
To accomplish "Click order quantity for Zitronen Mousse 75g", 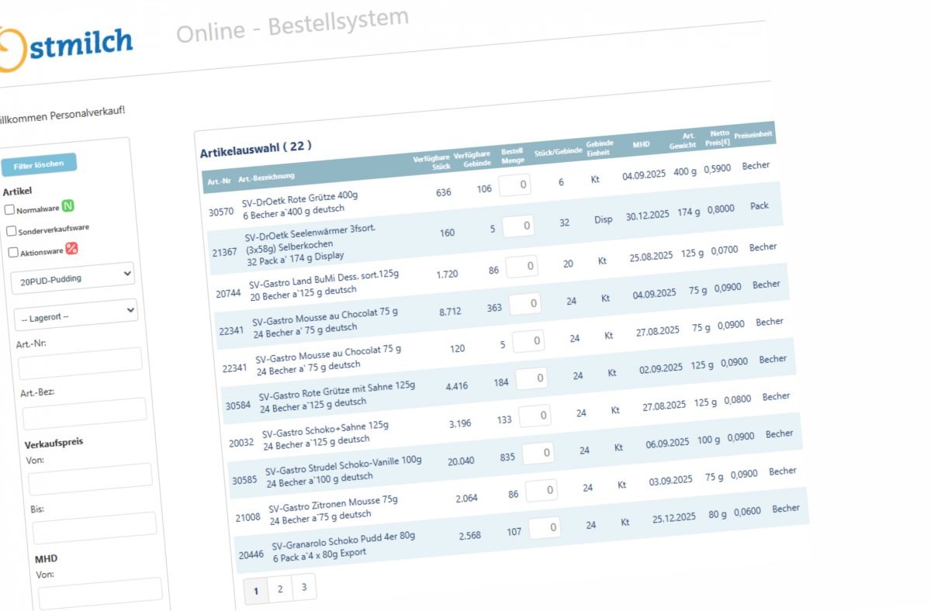I will pyautogui.click(x=541, y=490).
